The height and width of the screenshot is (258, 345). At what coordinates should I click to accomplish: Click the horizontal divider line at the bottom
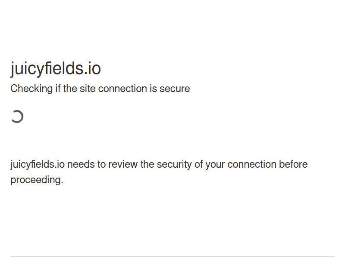172,257
